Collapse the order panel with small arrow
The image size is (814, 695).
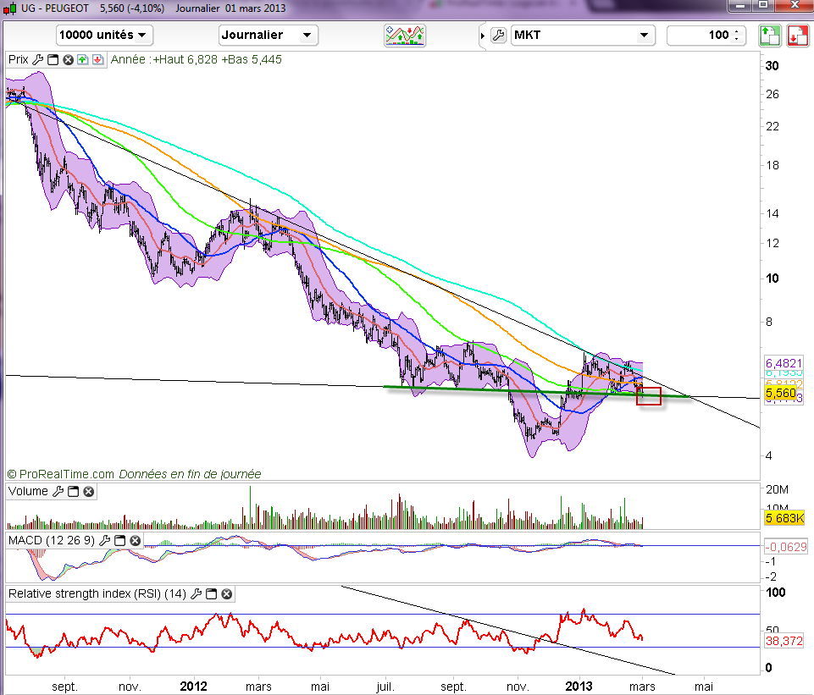(x=482, y=36)
